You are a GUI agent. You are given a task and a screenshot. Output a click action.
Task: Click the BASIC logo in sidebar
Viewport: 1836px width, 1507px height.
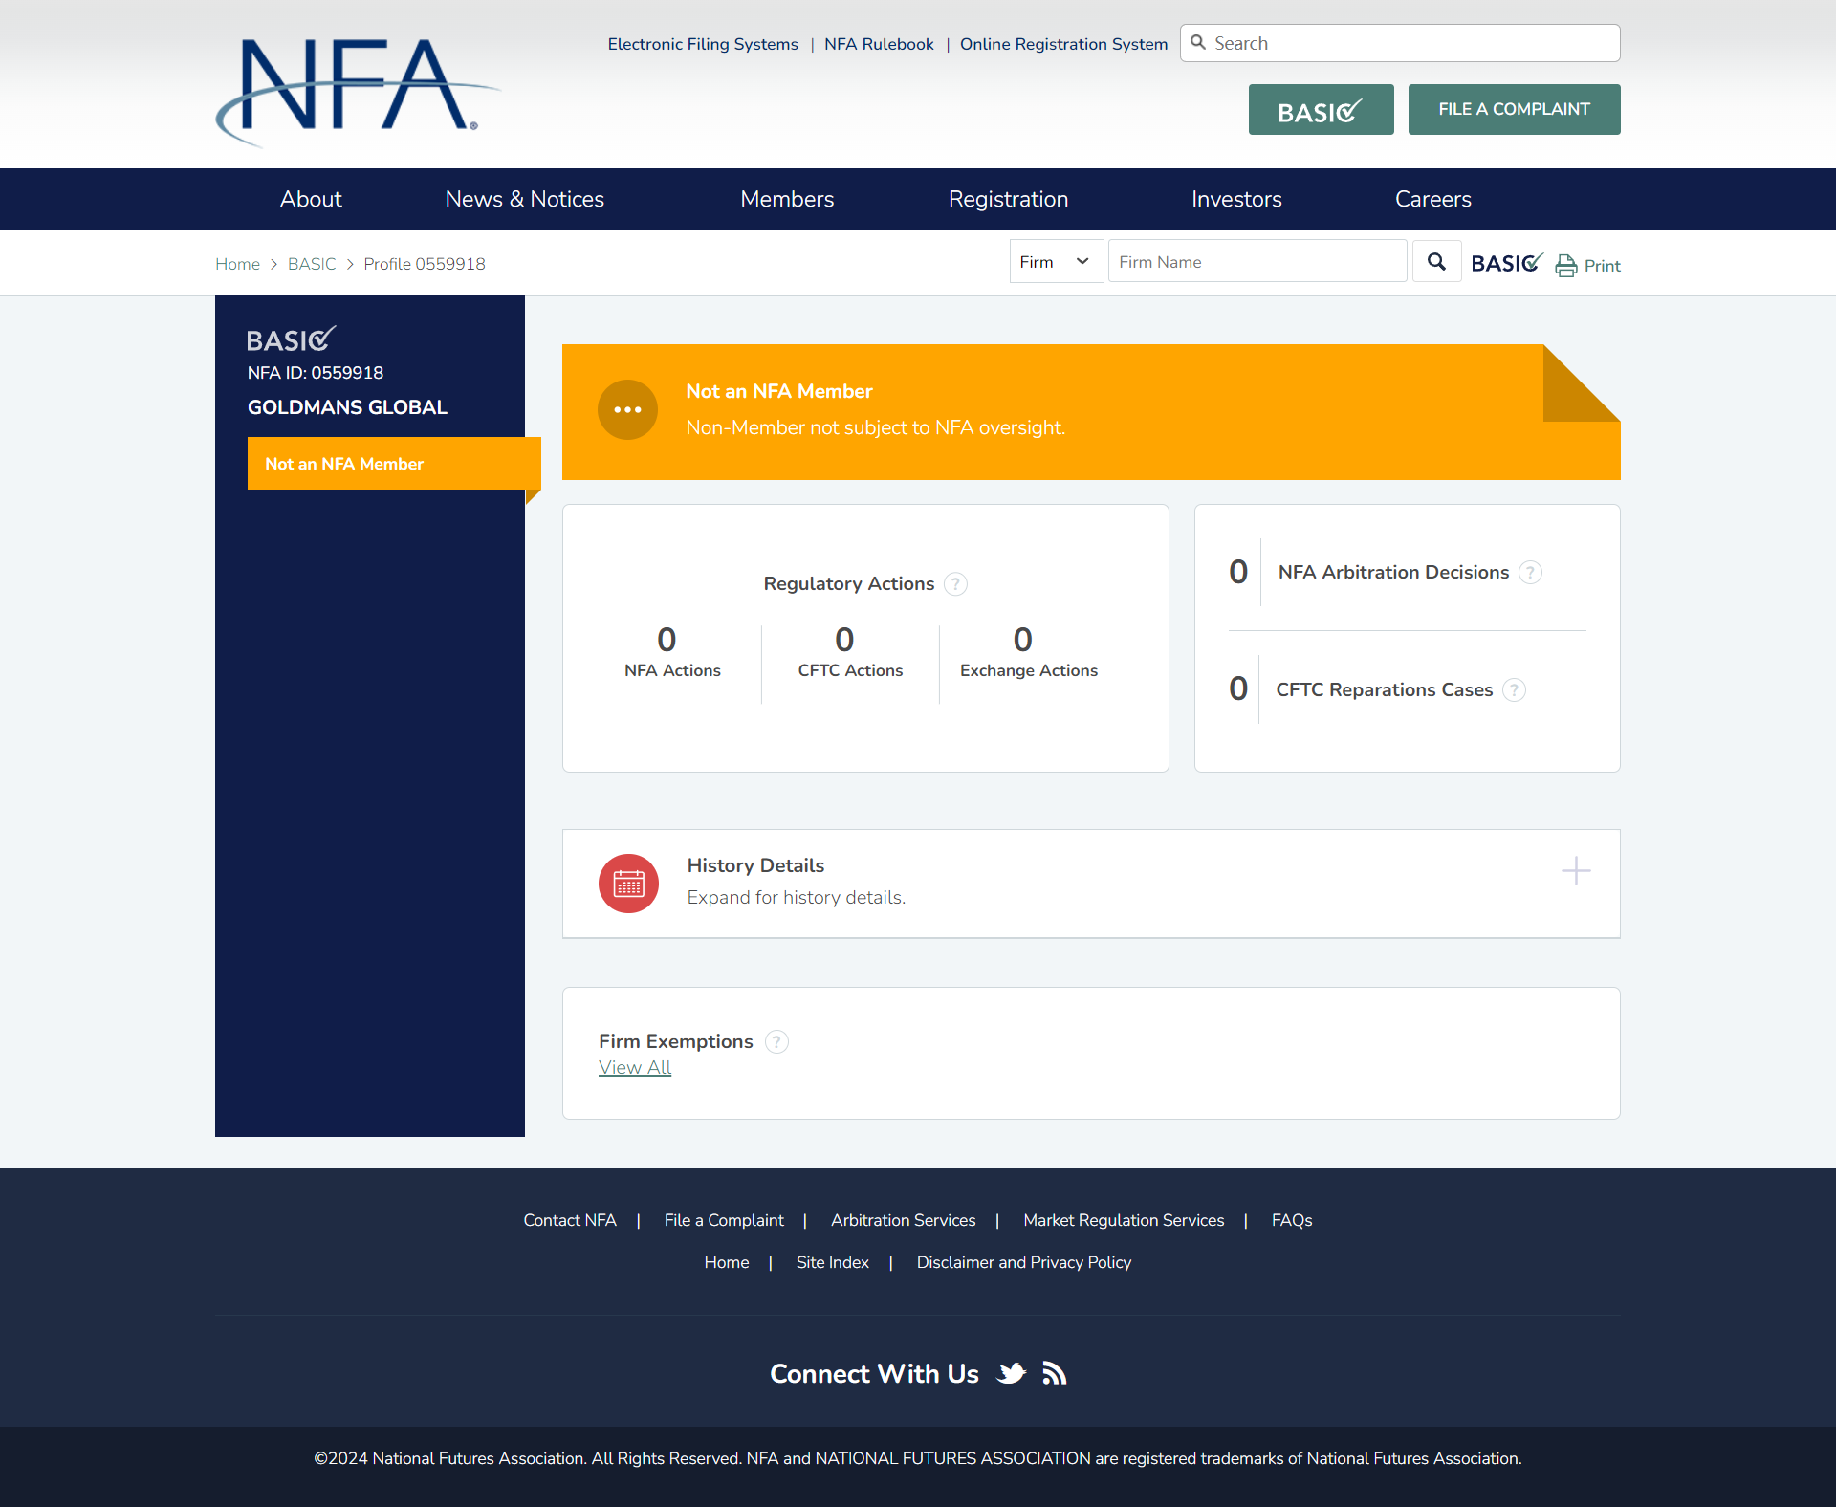coord(292,339)
